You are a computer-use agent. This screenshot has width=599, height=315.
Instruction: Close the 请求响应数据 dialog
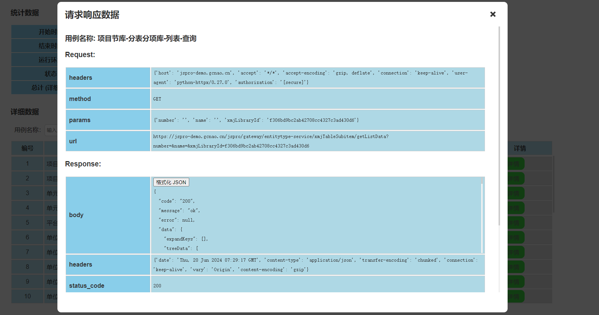[x=493, y=14]
